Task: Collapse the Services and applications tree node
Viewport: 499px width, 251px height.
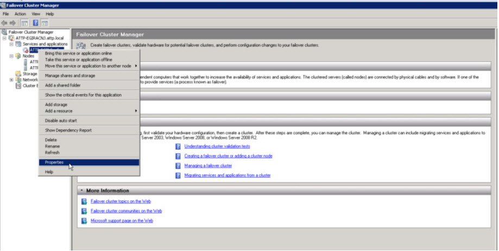Action: click(11, 44)
